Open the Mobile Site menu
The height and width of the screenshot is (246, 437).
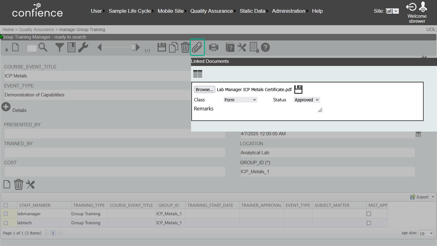pos(171,11)
